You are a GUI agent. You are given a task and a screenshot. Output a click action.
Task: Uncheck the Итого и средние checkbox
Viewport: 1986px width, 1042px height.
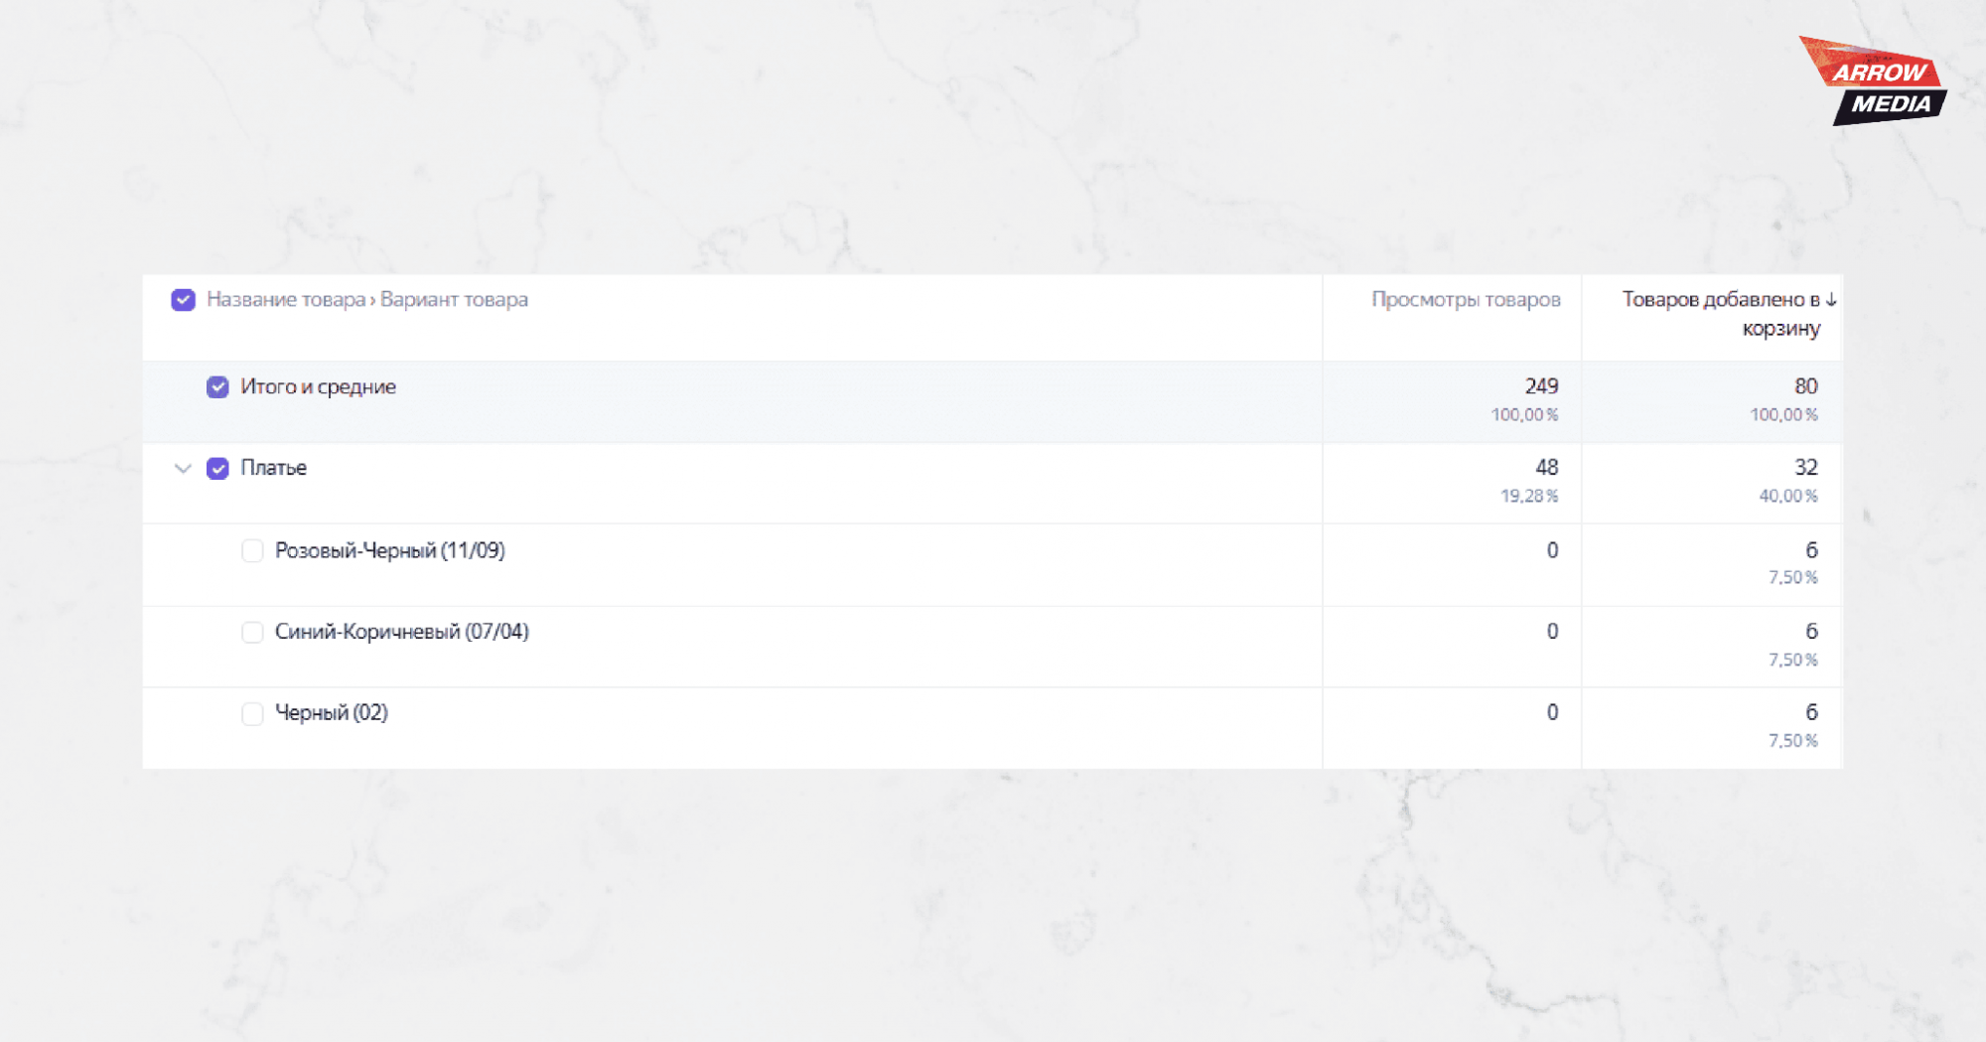tap(217, 387)
